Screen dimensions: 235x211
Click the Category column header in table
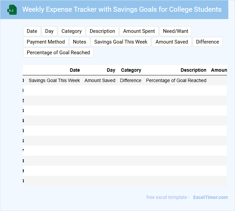click(x=131, y=70)
